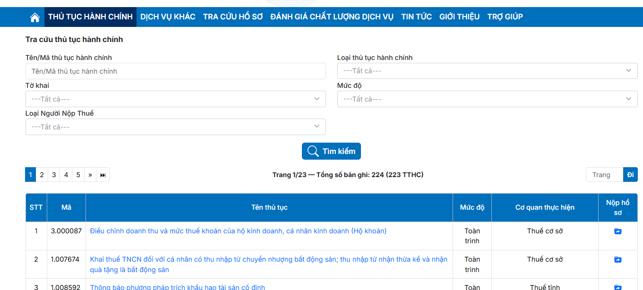Open the Trợ giúp menu item
Viewport: 643px width, 290px height.
coord(505,17)
